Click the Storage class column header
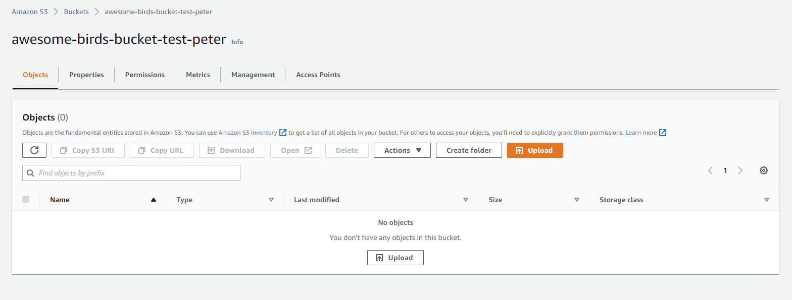This screenshot has height=300, width=792. pyautogui.click(x=621, y=200)
